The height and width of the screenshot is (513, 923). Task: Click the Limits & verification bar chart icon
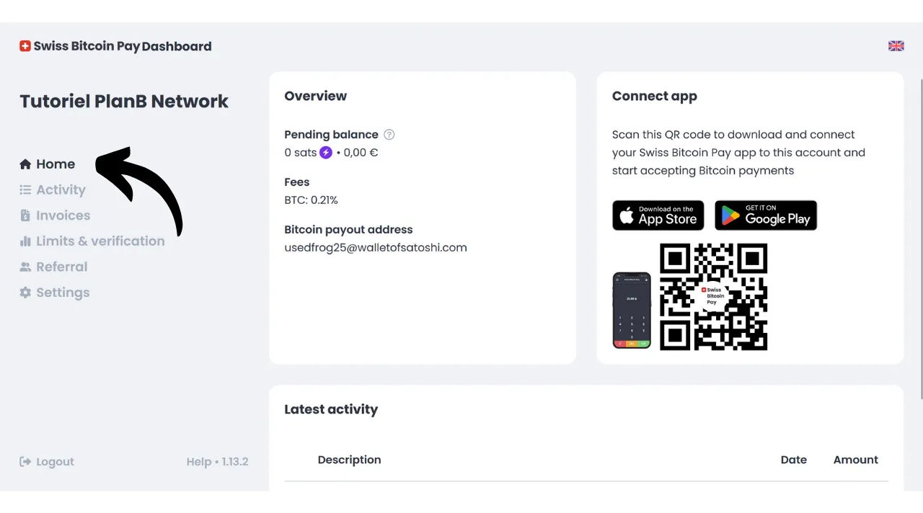[x=25, y=241]
